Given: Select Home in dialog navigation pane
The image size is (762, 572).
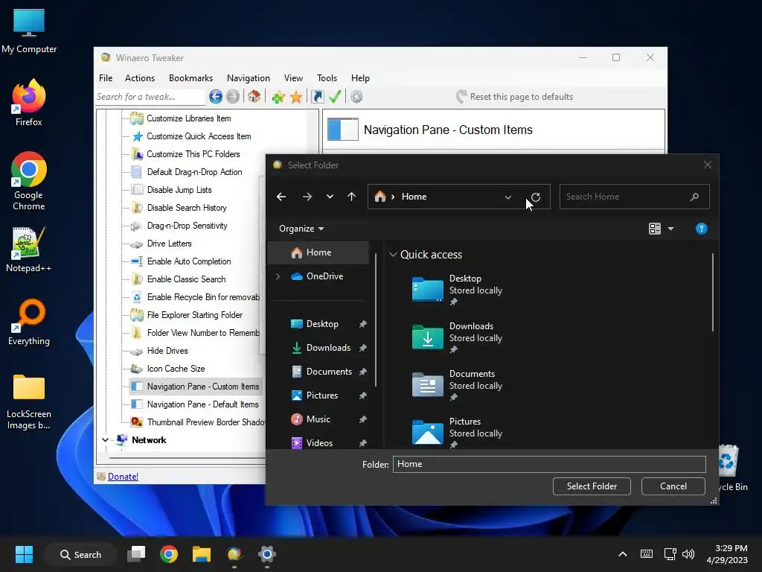Looking at the screenshot, I should tap(318, 252).
